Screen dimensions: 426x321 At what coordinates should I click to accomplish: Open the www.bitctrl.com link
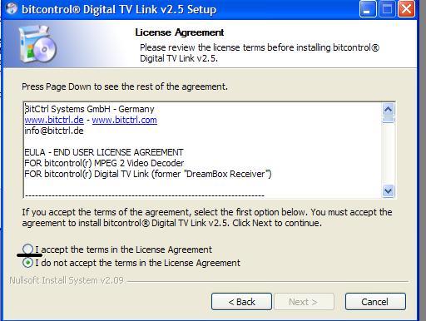(124, 120)
